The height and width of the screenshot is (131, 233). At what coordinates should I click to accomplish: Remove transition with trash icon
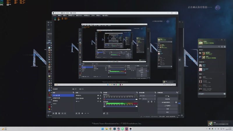pos(151,102)
